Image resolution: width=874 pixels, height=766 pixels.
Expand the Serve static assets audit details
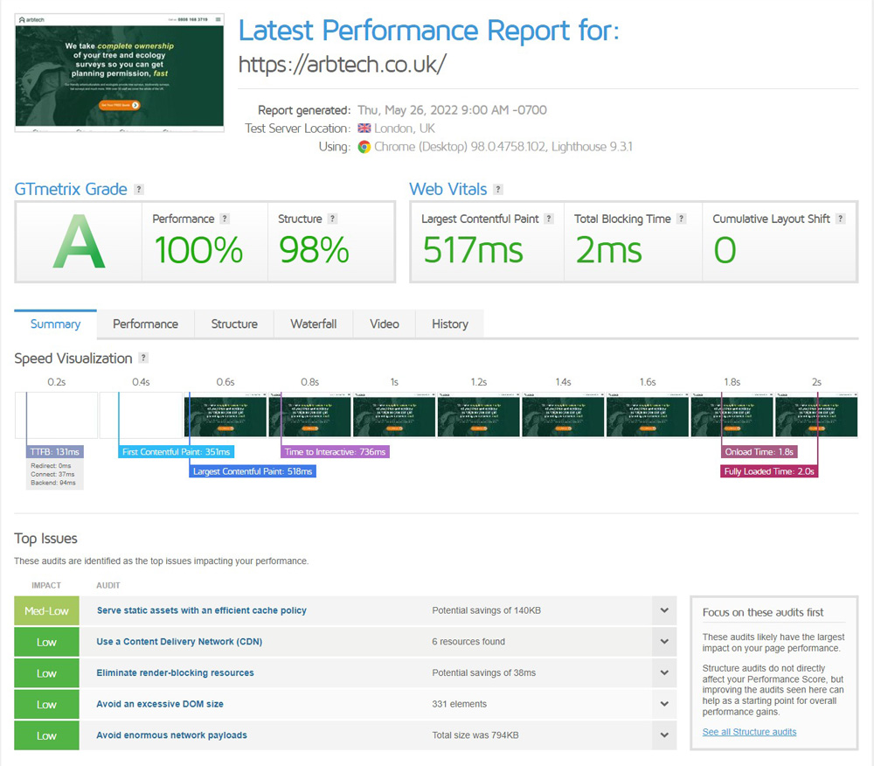[664, 610]
